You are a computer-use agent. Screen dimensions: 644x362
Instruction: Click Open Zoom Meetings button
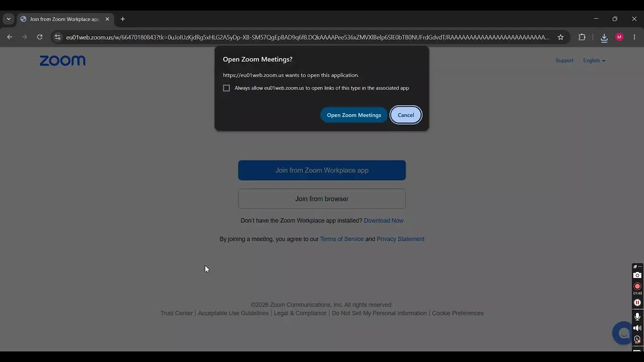point(354,115)
